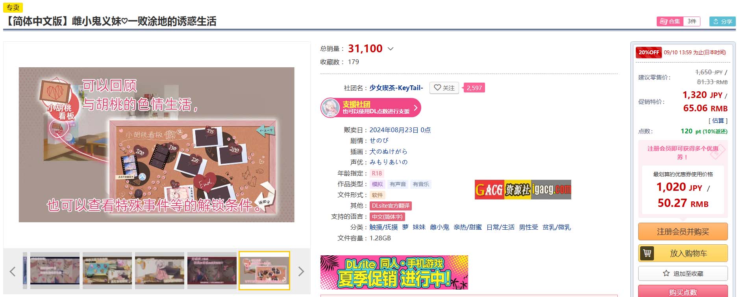
Task: Click the star icon to add to favorites
Action: (666, 273)
